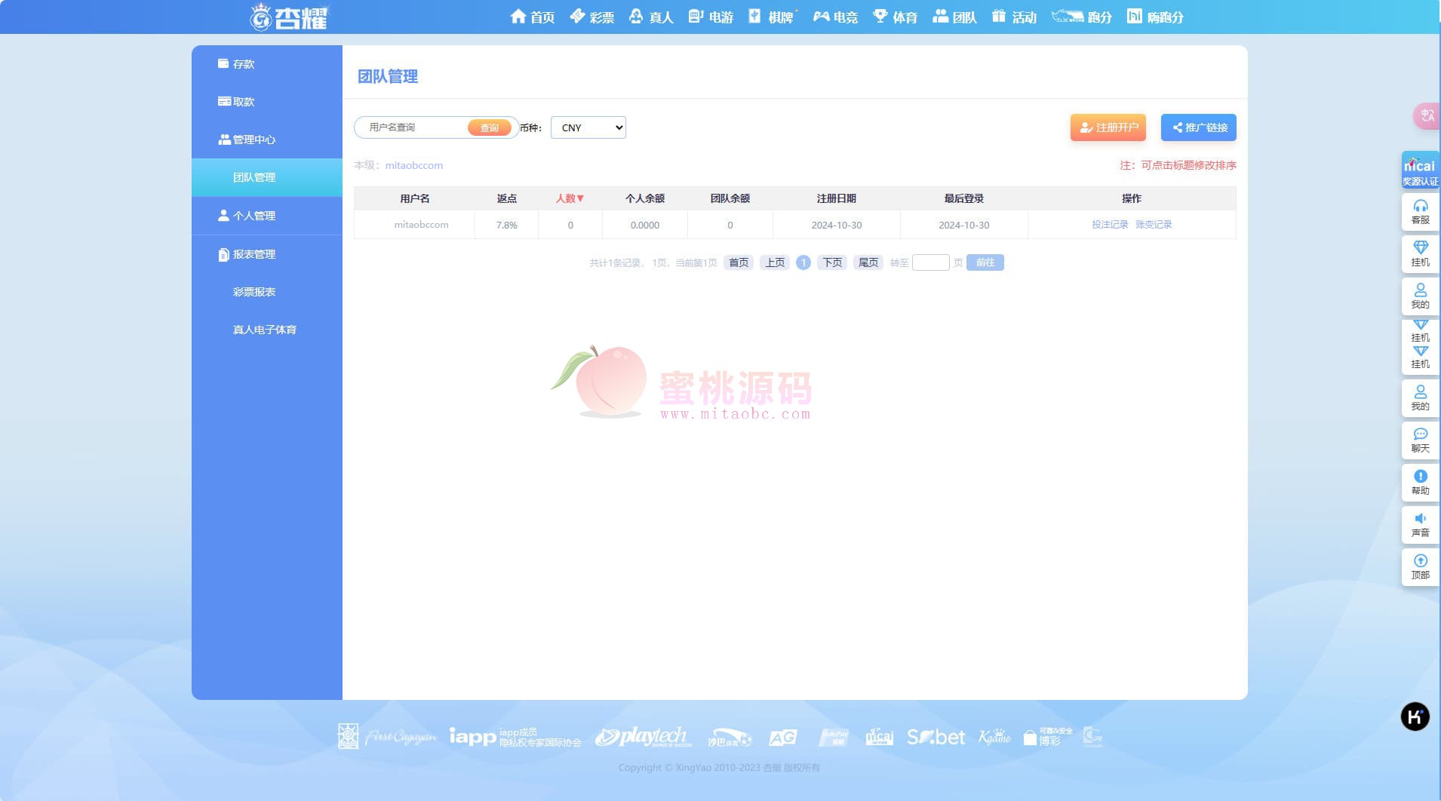Click the translate language icon

tap(1426, 115)
